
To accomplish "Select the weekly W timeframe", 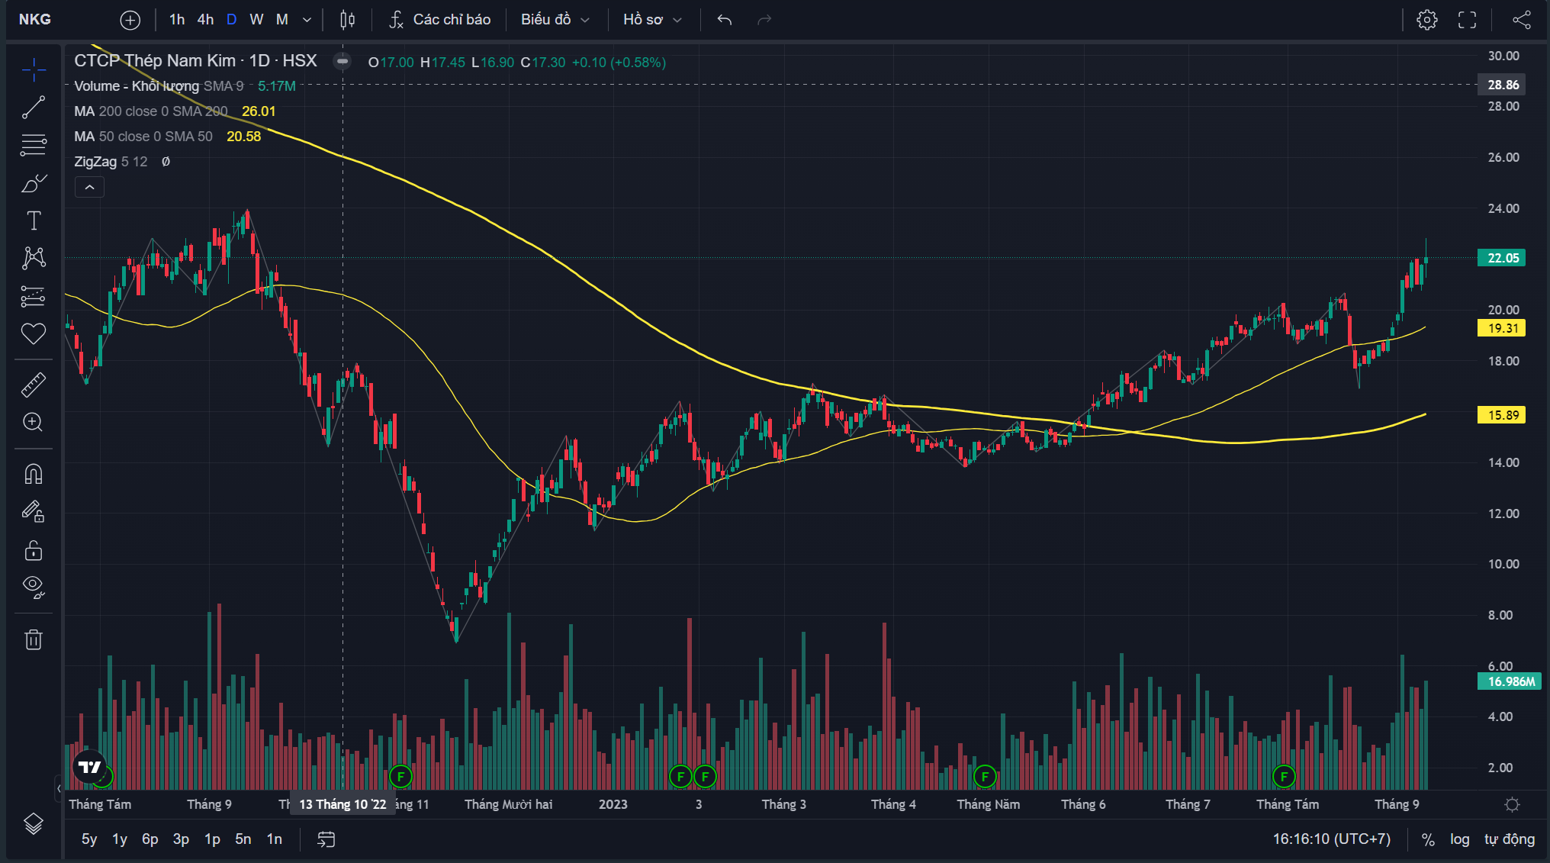I will pos(256,20).
